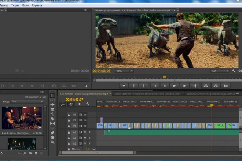The width and height of the screenshot is (242, 161).
Task: Select the Razor tool
Action: click(52, 119)
